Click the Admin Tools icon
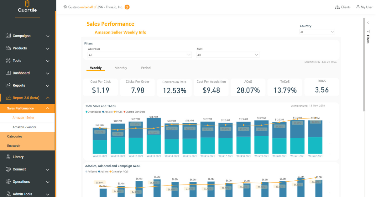The width and height of the screenshot is (376, 197). point(8,194)
